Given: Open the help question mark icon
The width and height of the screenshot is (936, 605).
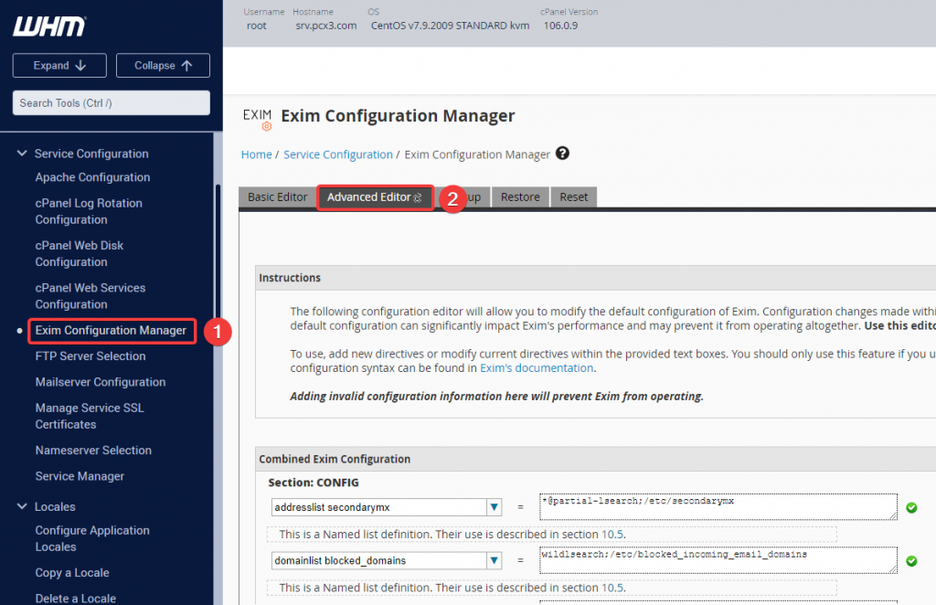Looking at the screenshot, I should pyautogui.click(x=562, y=154).
